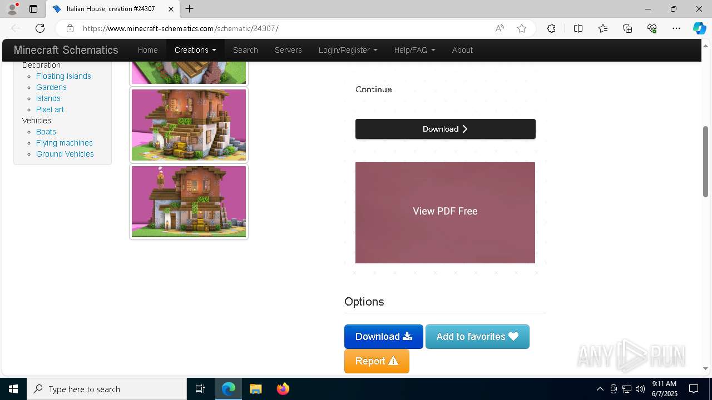Open Islands category link
The image size is (712, 400).
[48, 98]
